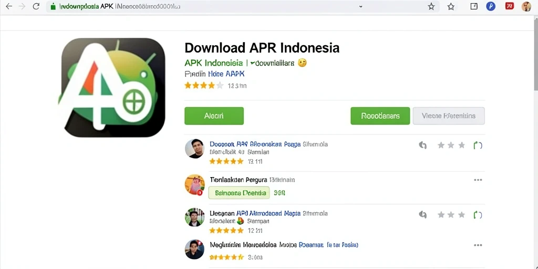
Task: Click the green Rooodenars button
Action: [x=380, y=116]
